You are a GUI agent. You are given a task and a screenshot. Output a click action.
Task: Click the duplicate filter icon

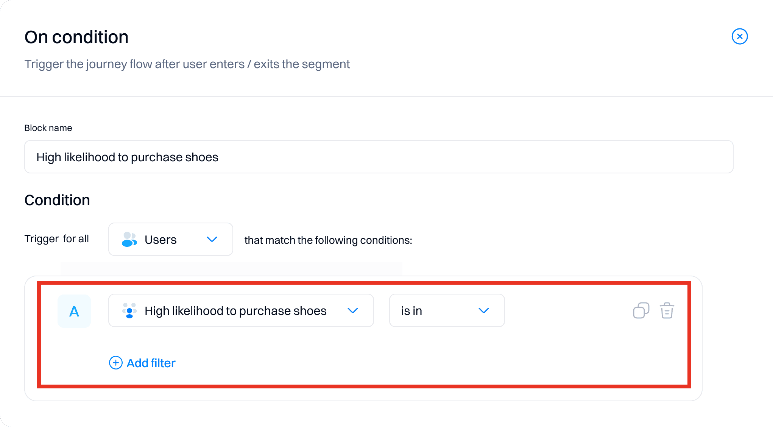(x=641, y=310)
